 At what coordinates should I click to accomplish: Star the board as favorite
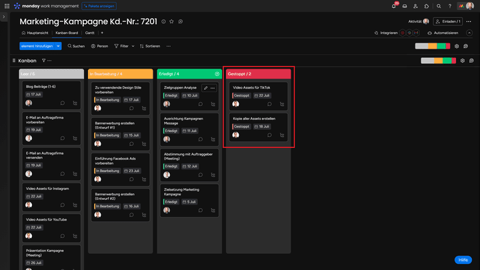click(172, 21)
